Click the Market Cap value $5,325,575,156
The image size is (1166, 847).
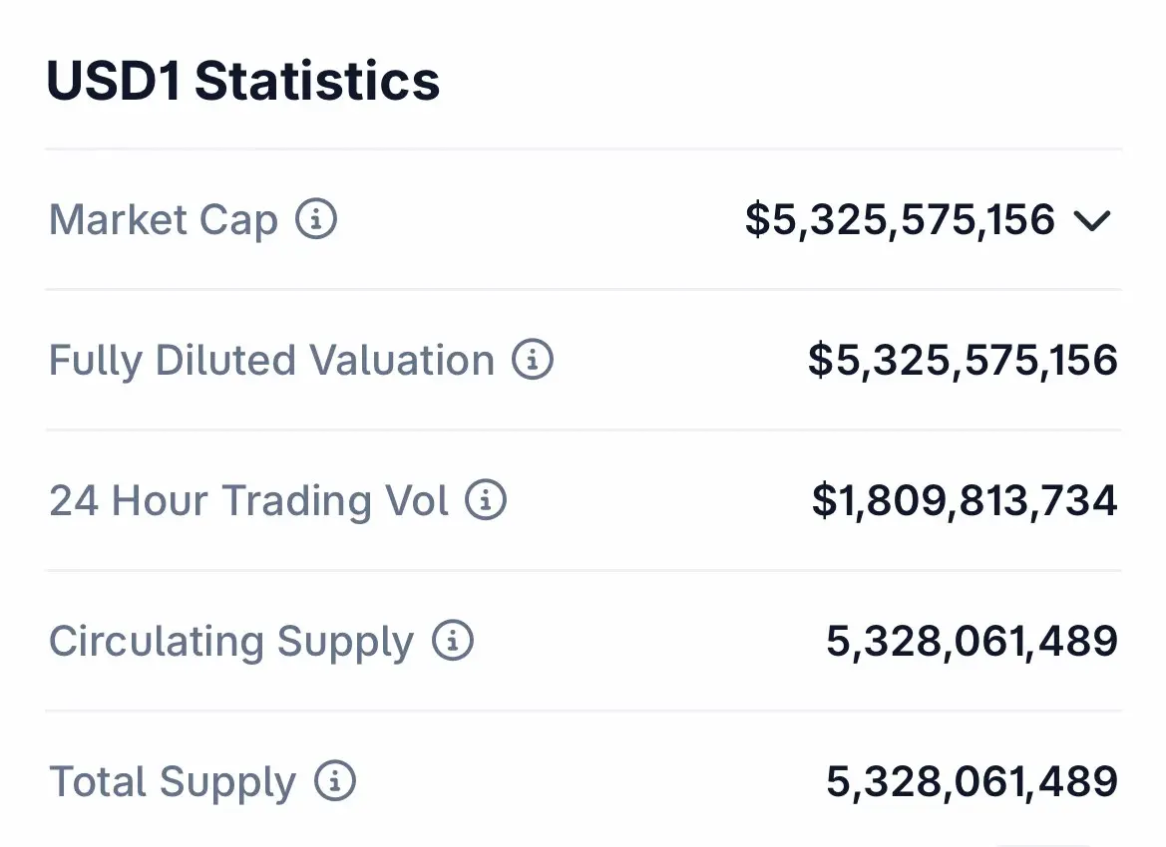(900, 219)
